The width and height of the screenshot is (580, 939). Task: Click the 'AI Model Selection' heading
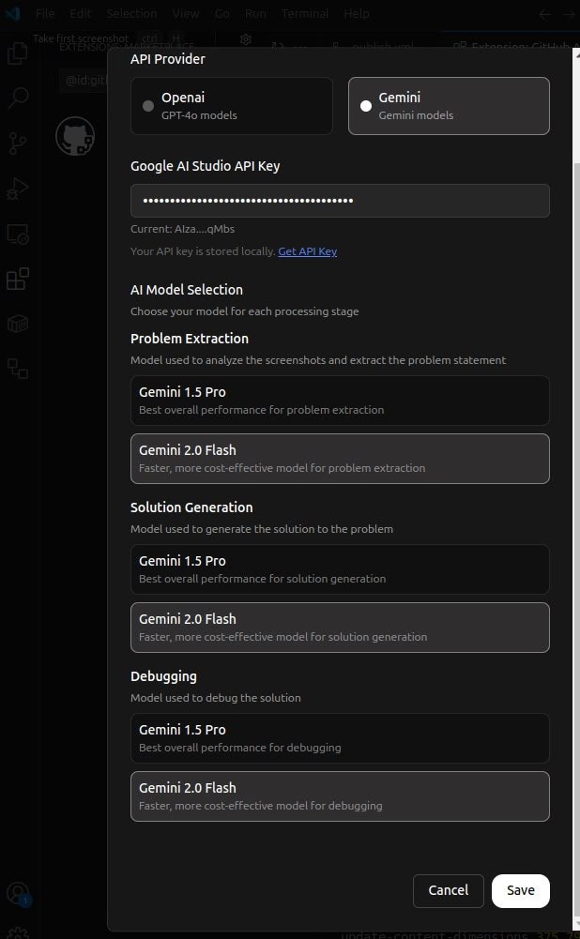[187, 290]
